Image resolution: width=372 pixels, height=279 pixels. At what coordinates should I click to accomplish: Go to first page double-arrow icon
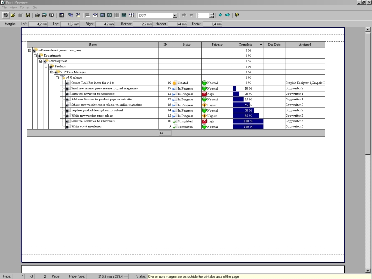[x=184, y=15]
